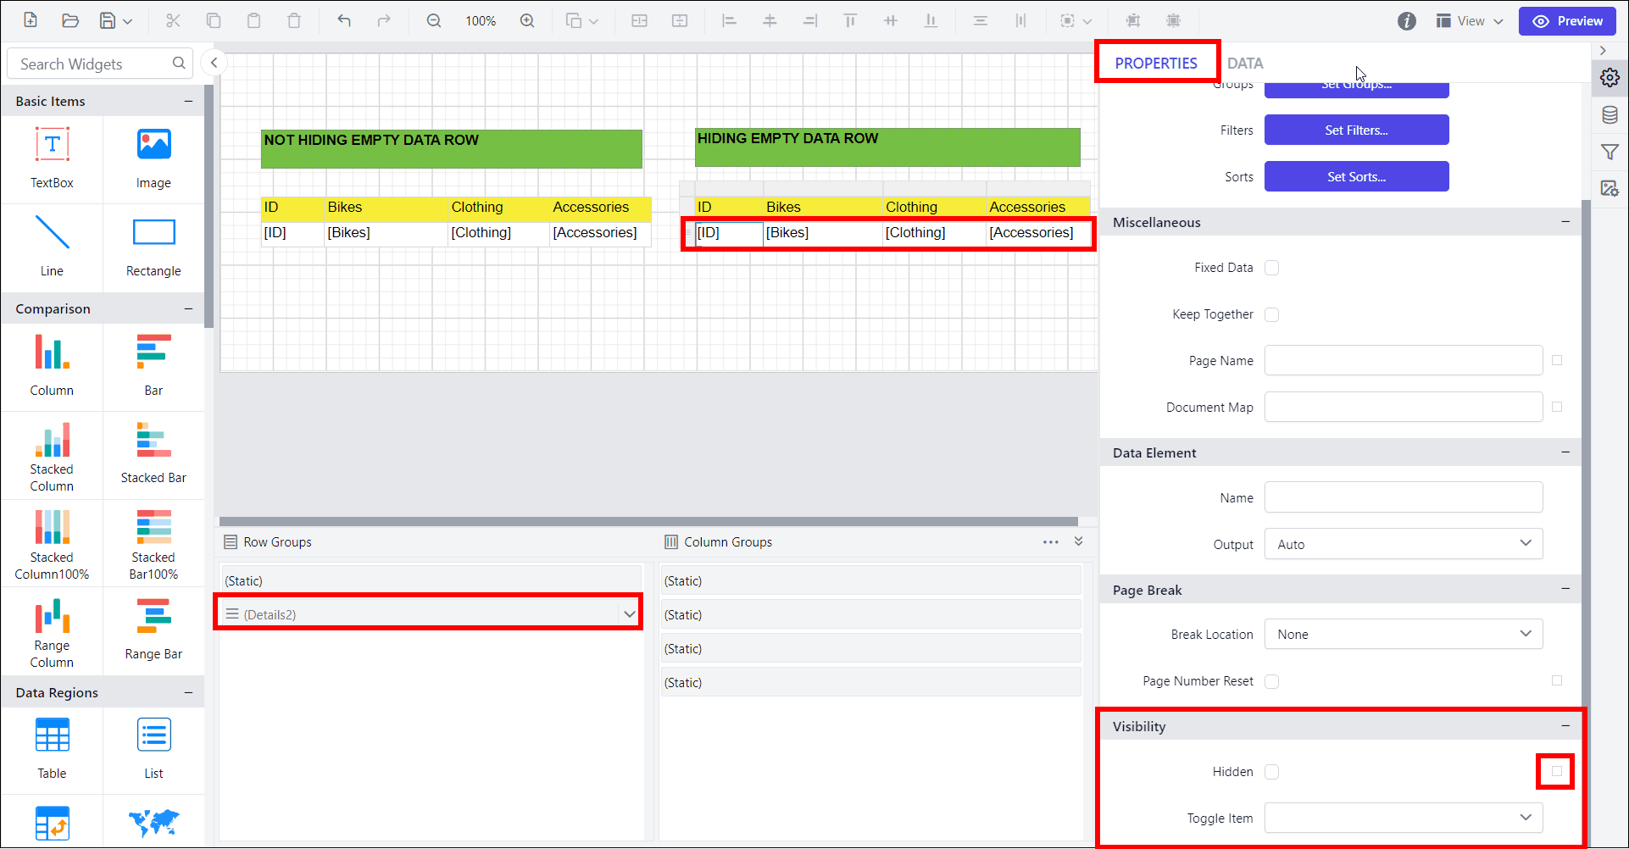Screen dimensions: 1629x849
Task: Select the TextBox widget
Action: click(52, 158)
